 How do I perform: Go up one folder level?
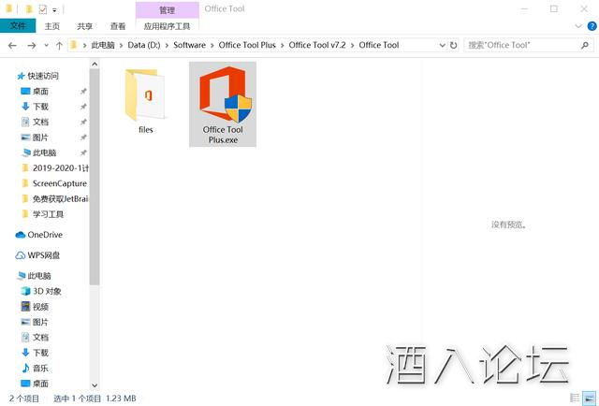coord(59,46)
